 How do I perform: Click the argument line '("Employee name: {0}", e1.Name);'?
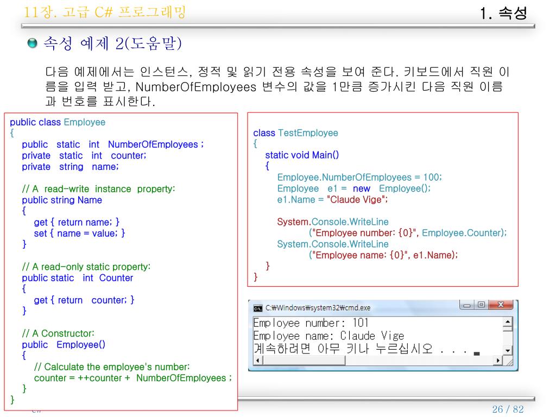tap(383, 255)
